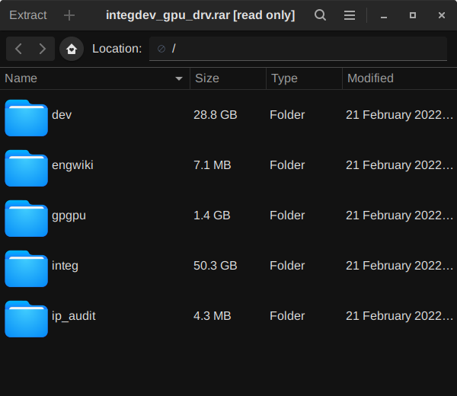Screen dimensions: 457x396
Task: Open the hamburger main menu
Action: pos(350,15)
